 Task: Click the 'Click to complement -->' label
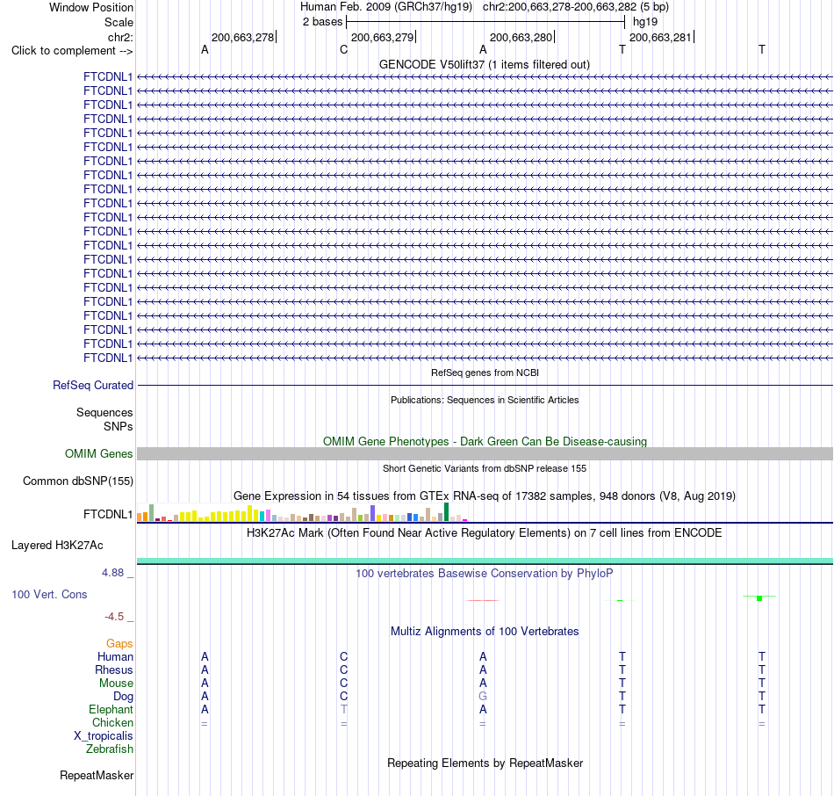(x=72, y=51)
